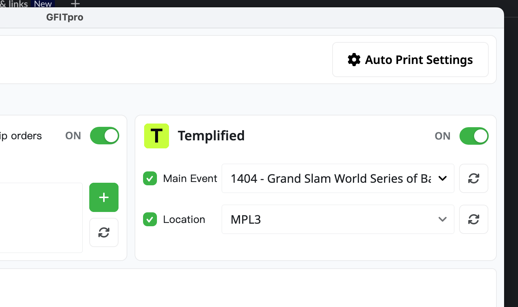Viewport: 518px width, 307px height.
Task: Open a new browser tab with plus
Action: [75, 4]
